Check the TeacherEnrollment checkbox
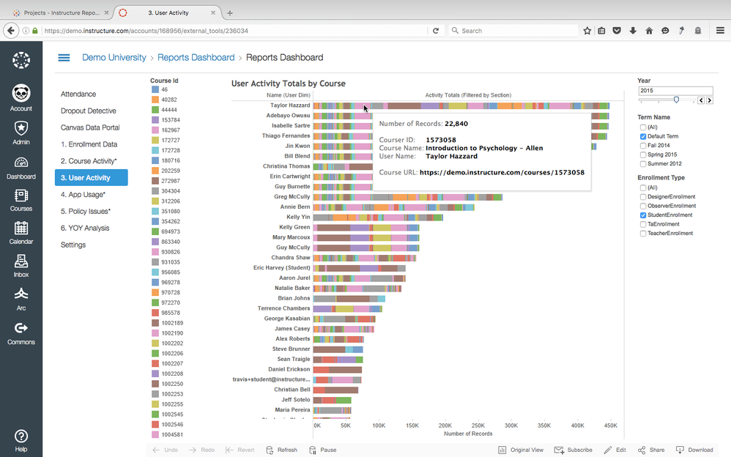The height and width of the screenshot is (457, 731). coord(643,233)
